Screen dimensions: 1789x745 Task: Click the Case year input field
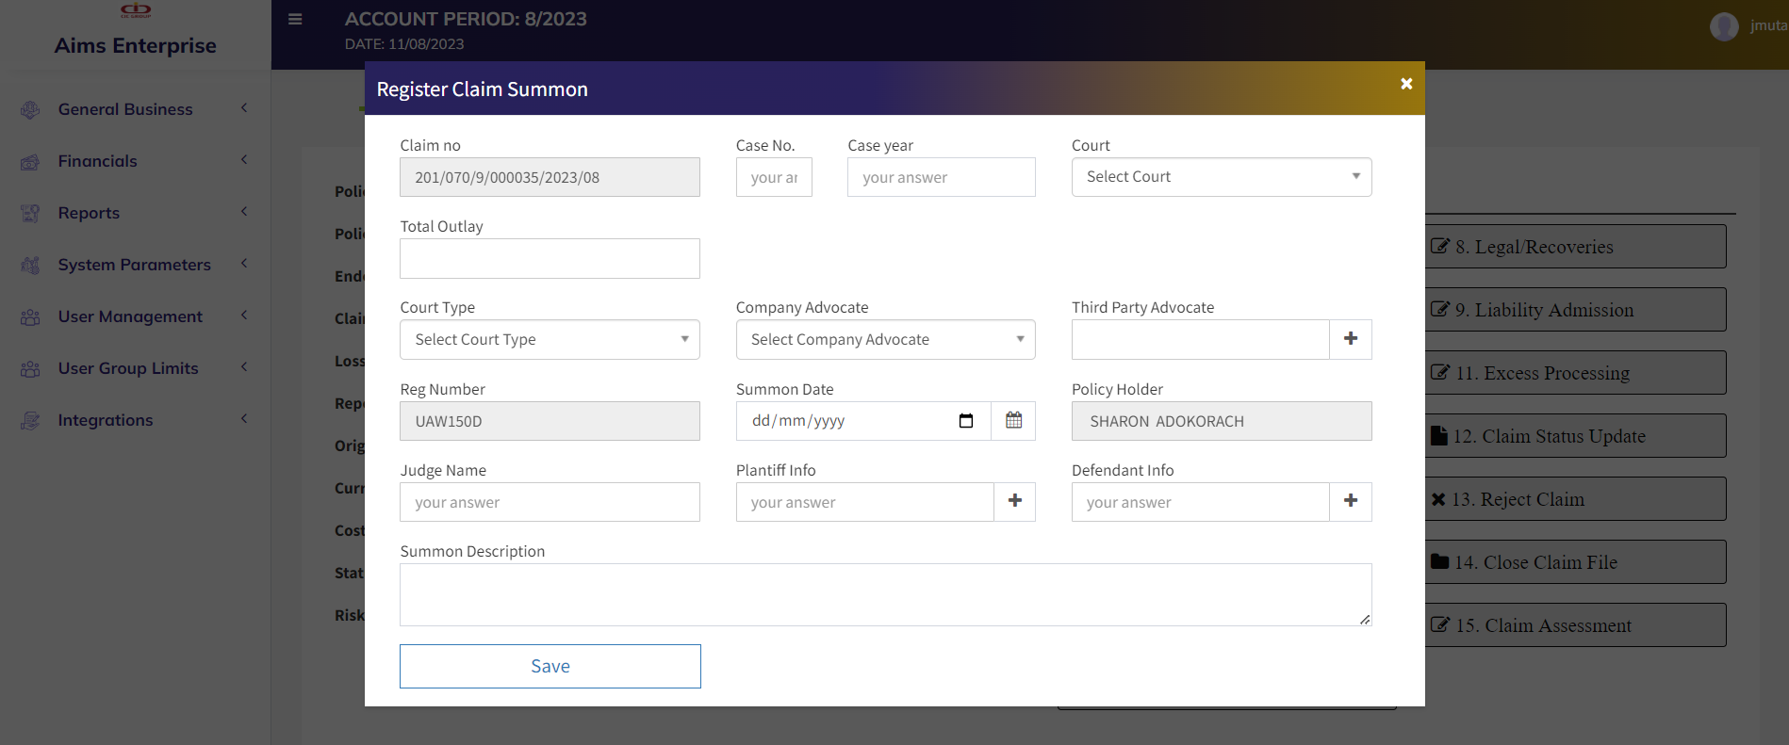941,177
